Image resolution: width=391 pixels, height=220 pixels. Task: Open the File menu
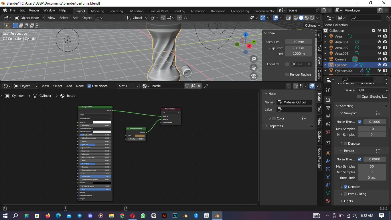click(13, 10)
